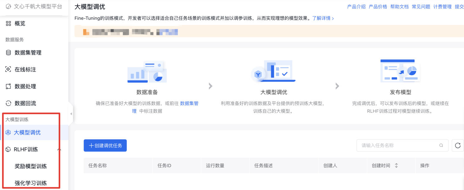The image size is (464, 190).
Task: Click the 数据集管理 database icon
Action: point(8,53)
